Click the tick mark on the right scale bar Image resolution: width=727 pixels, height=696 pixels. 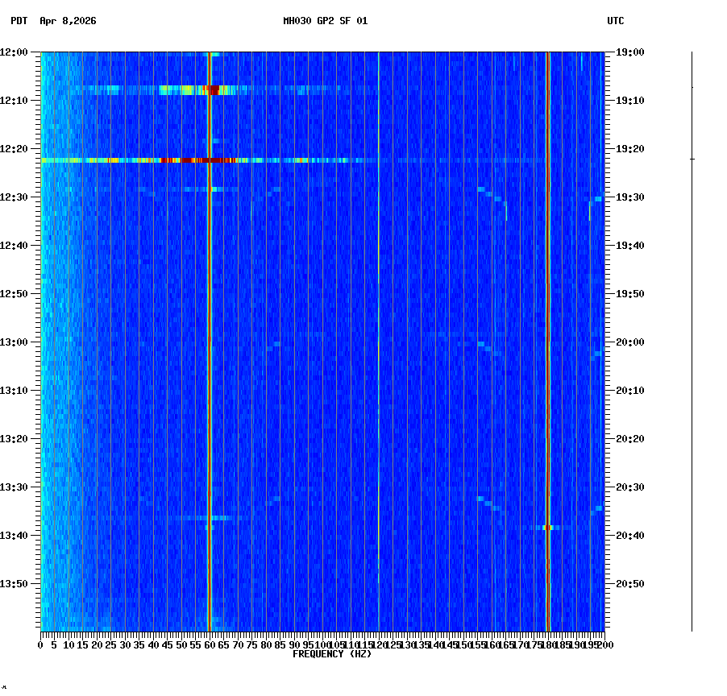[x=692, y=159]
